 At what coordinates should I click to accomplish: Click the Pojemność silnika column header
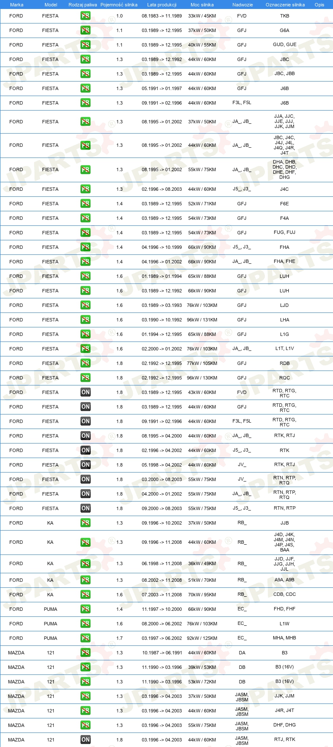[x=119, y=5]
